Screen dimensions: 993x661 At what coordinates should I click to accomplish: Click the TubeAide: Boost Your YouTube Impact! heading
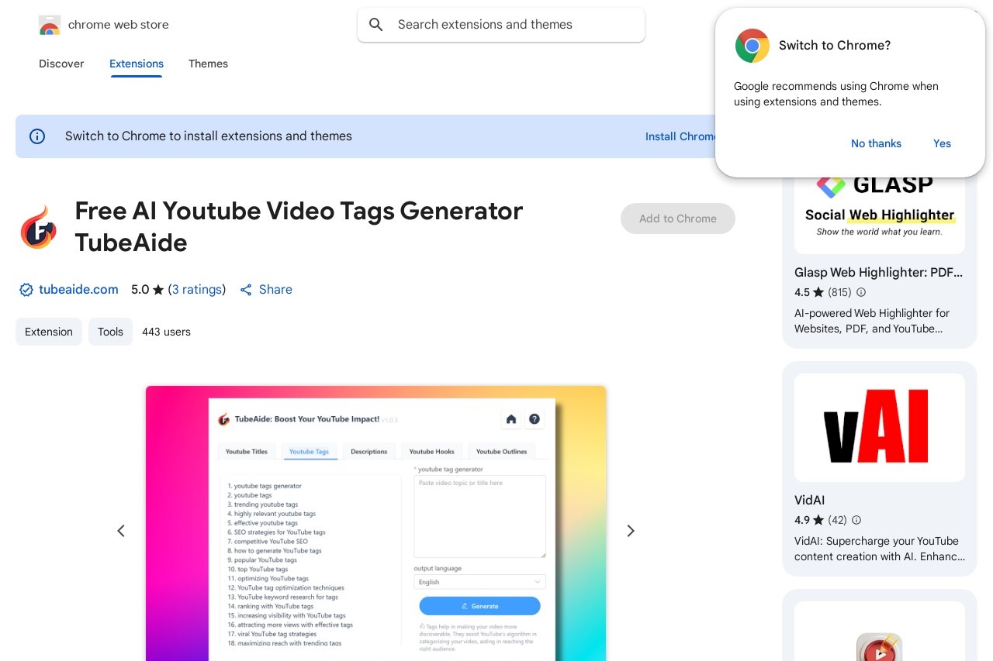(x=307, y=419)
